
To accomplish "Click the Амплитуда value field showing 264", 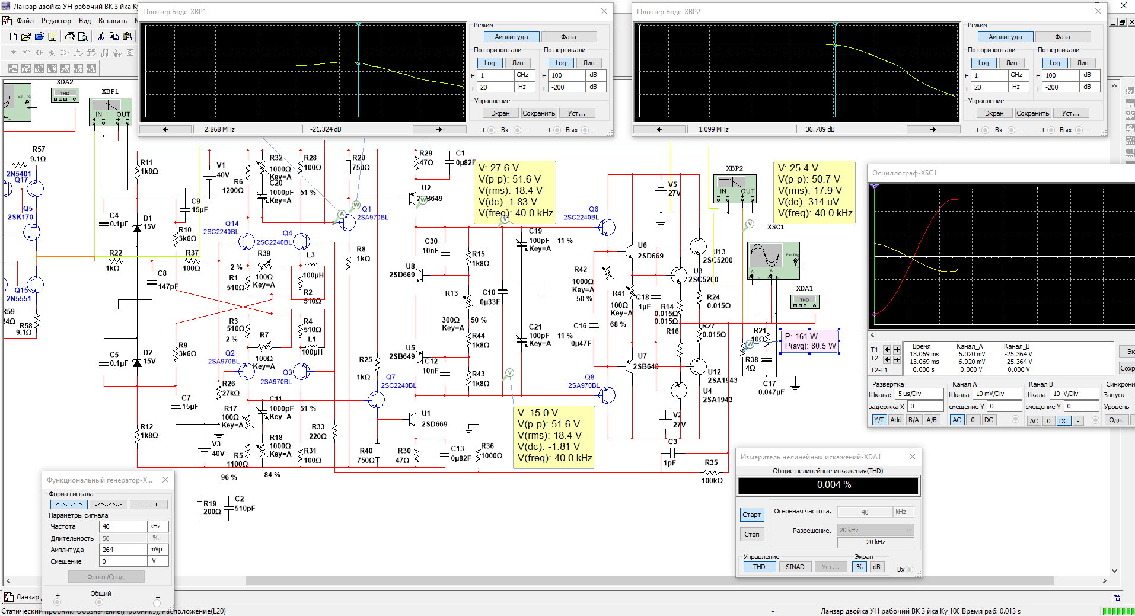I will pyautogui.click(x=123, y=550).
